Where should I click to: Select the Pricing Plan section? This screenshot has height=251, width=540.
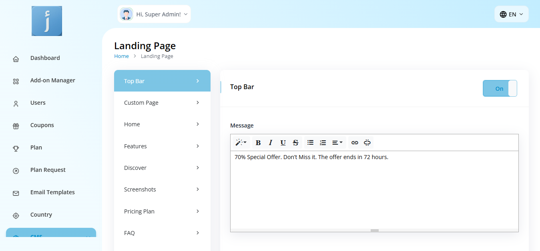click(x=162, y=211)
